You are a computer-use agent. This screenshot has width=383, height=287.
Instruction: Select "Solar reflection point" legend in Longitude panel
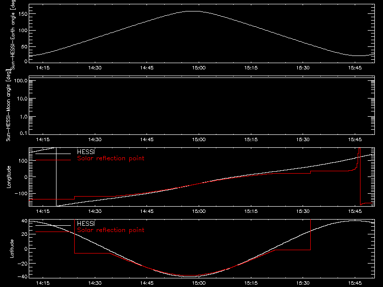click(111, 158)
